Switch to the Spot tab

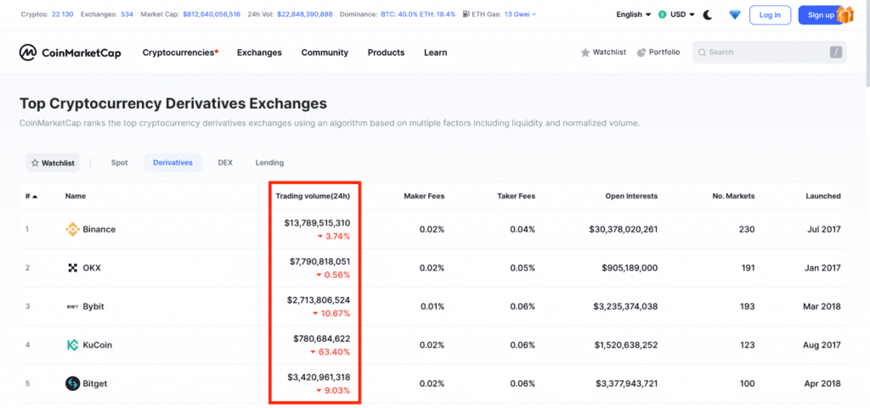tap(119, 163)
